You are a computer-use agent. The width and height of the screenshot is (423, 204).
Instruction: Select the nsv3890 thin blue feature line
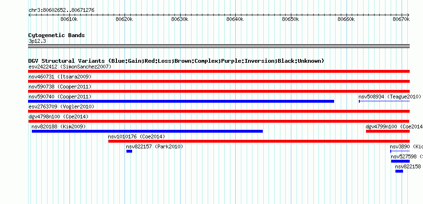[400, 151]
